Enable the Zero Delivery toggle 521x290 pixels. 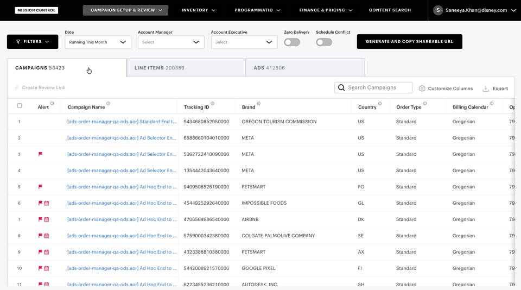[292, 42]
